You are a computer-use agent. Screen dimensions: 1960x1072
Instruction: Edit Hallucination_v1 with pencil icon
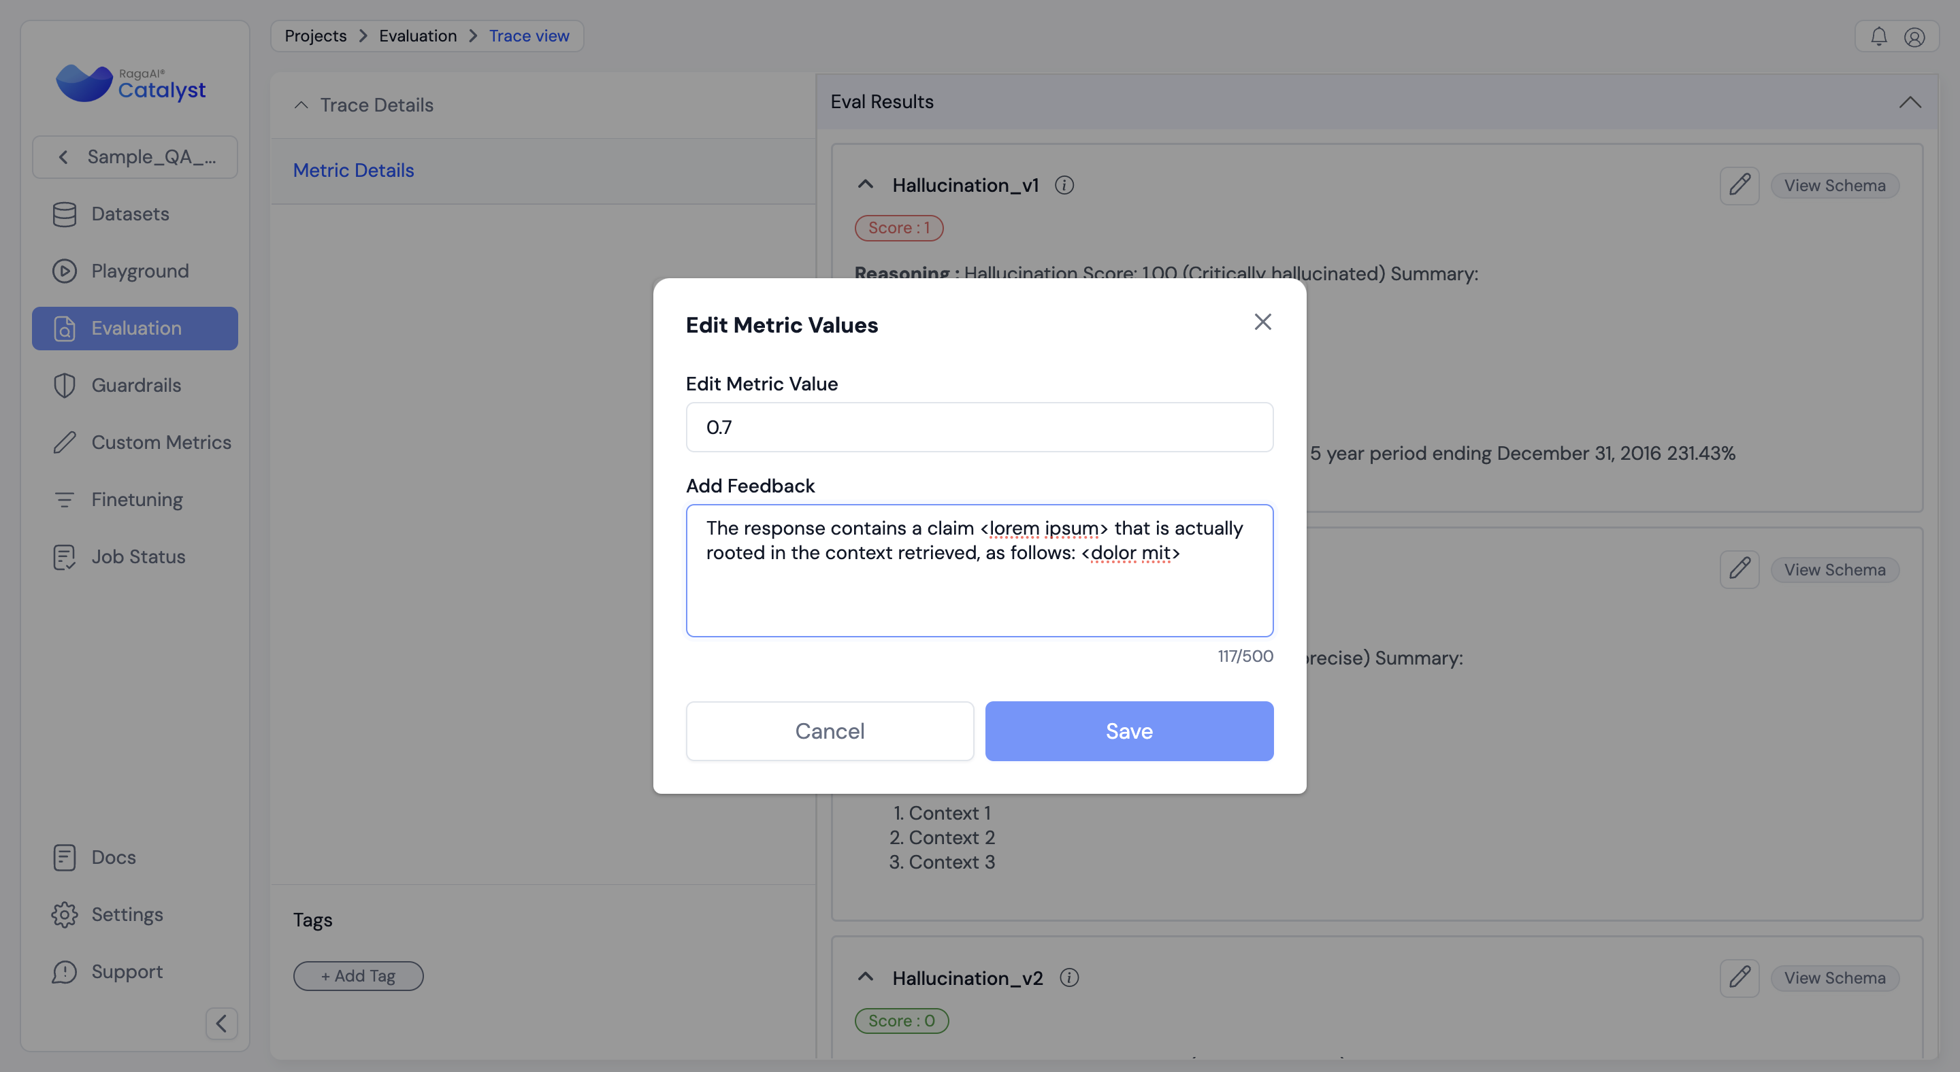point(1739,186)
